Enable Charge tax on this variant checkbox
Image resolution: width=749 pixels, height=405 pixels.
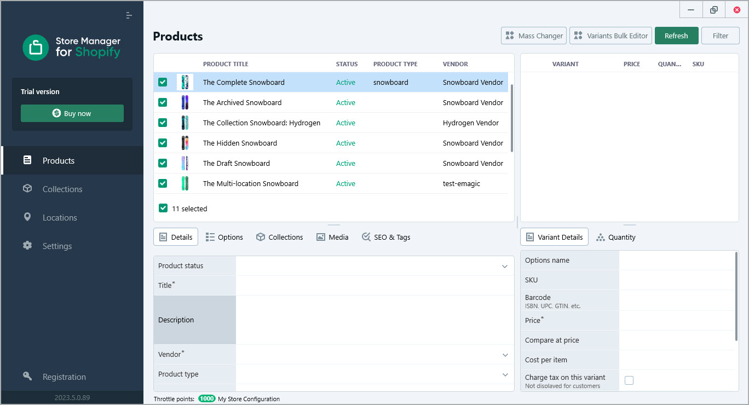click(629, 380)
